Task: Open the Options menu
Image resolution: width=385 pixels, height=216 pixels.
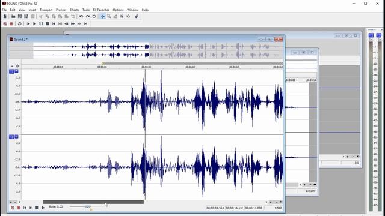Action: 118,10
